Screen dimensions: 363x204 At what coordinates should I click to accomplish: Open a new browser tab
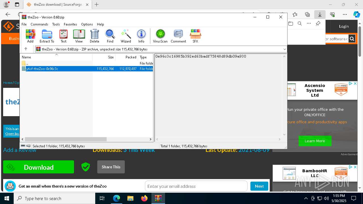point(96,5)
